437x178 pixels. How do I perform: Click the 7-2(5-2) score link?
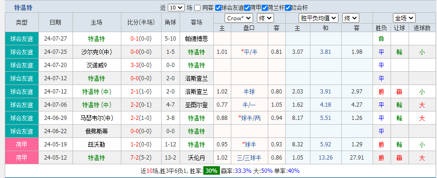(141, 158)
